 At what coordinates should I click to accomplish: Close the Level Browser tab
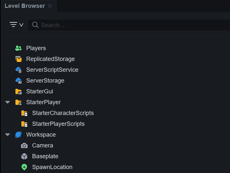(50, 6)
